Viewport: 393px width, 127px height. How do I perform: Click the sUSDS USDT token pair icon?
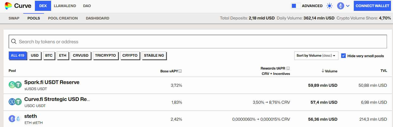[x=15, y=85]
